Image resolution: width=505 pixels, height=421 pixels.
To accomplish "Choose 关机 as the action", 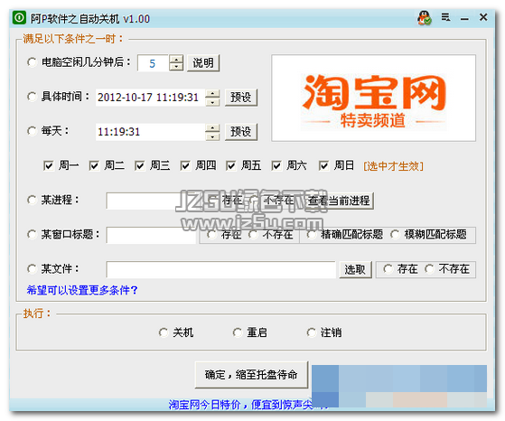I will (x=176, y=332).
